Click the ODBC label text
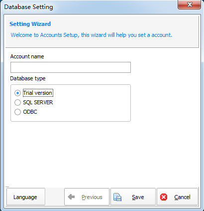 pos(30,112)
